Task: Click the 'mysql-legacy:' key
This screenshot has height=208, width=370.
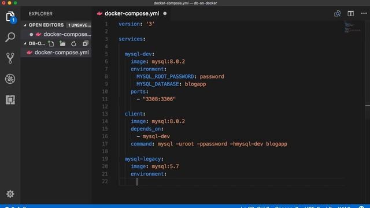Action: [144, 159]
